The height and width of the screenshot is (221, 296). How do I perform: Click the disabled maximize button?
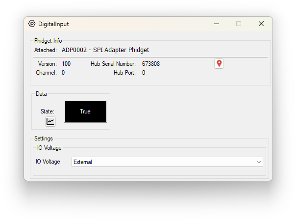coord(239,24)
